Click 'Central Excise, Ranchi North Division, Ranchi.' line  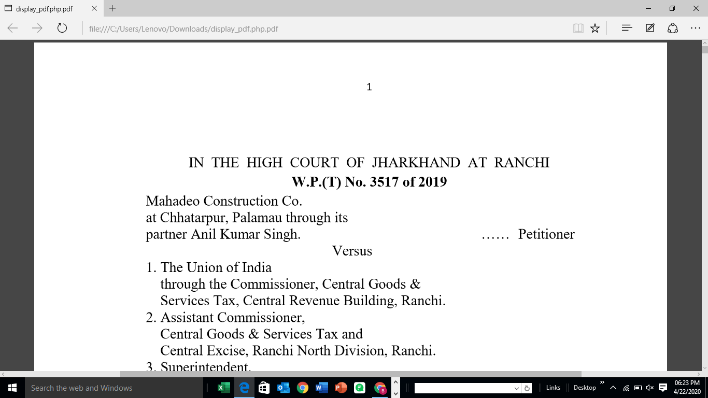(298, 351)
